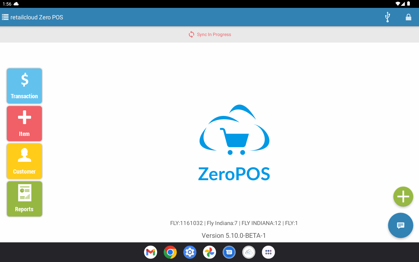This screenshot has width=419, height=262.
Task: Tap the Wi-Fi indicator in status bar
Action: [398, 4]
